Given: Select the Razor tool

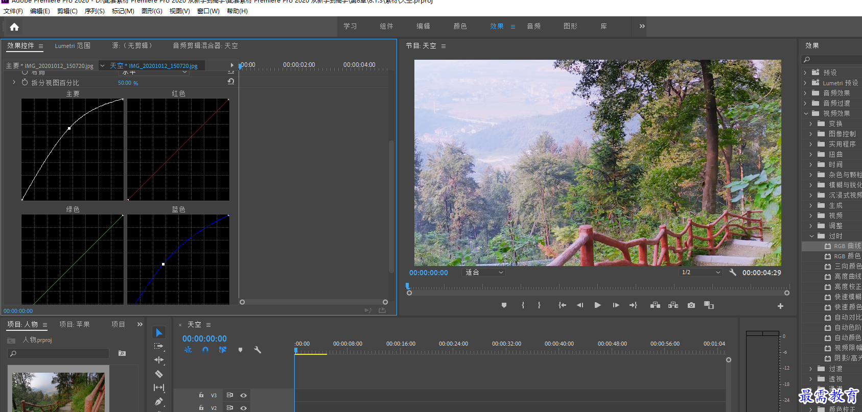Looking at the screenshot, I should (159, 374).
